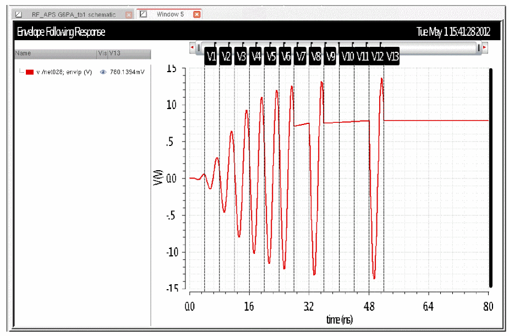Screen dimensions: 509x336
Task: Click the Envelope Following Response title
Action: point(61,32)
